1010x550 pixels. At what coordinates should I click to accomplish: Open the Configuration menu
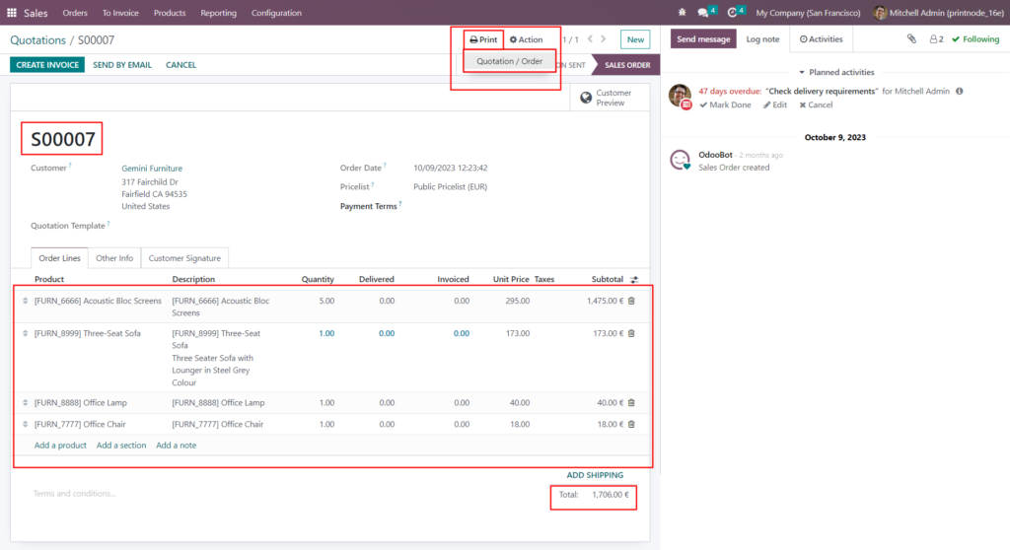[x=276, y=13]
